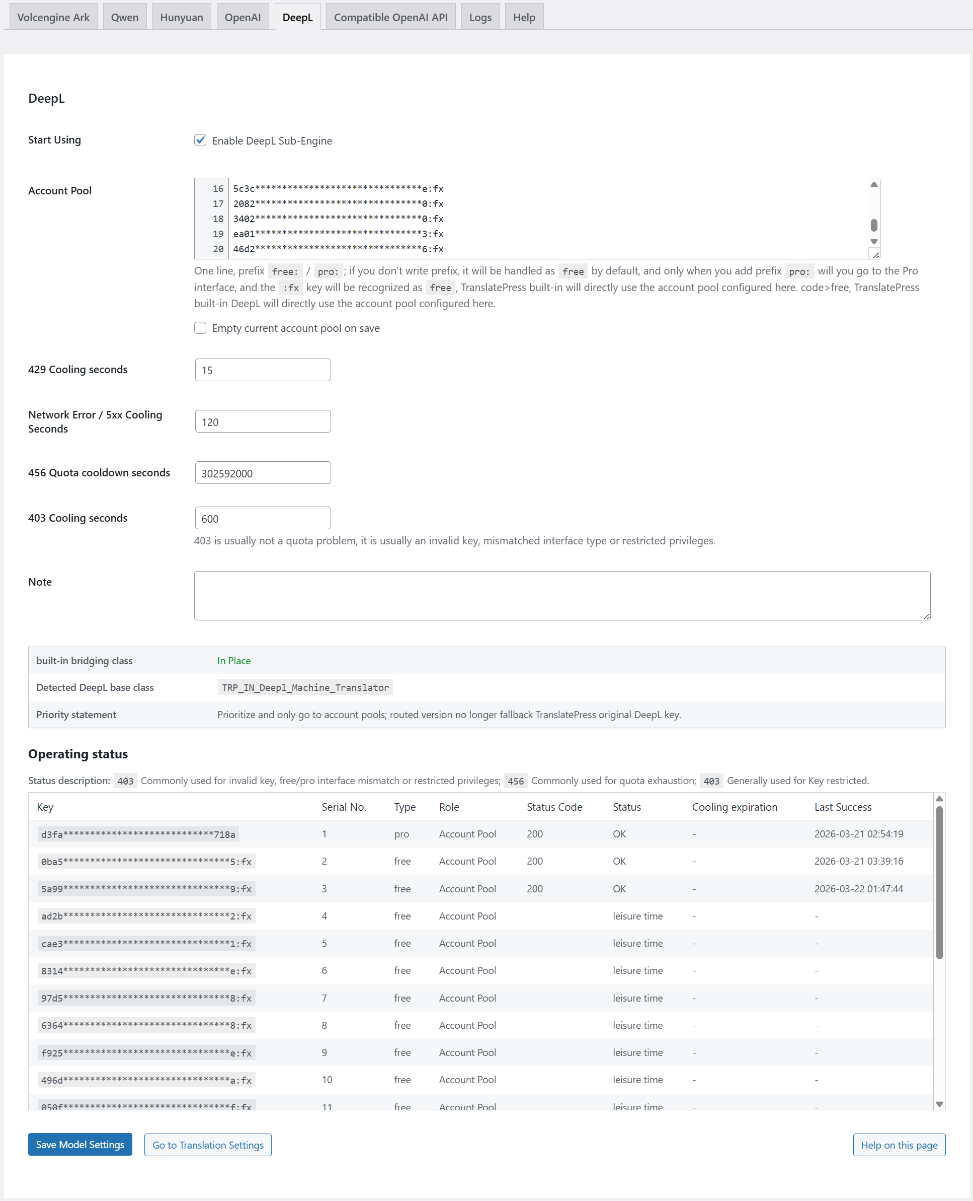Click the Account Pool scrollbar down arrow
973x1201 pixels.
874,242
